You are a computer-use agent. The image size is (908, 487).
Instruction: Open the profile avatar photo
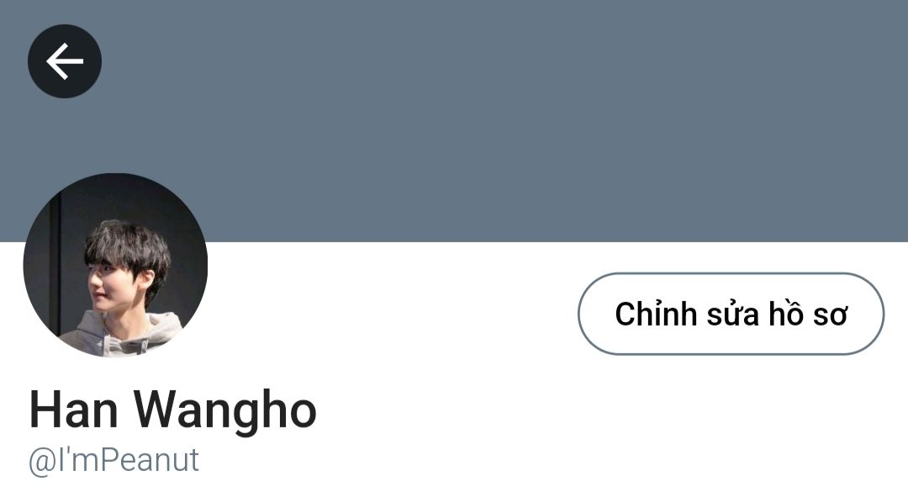(x=115, y=265)
